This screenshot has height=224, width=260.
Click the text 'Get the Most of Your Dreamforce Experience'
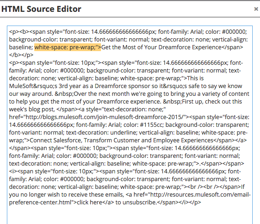point(161,47)
